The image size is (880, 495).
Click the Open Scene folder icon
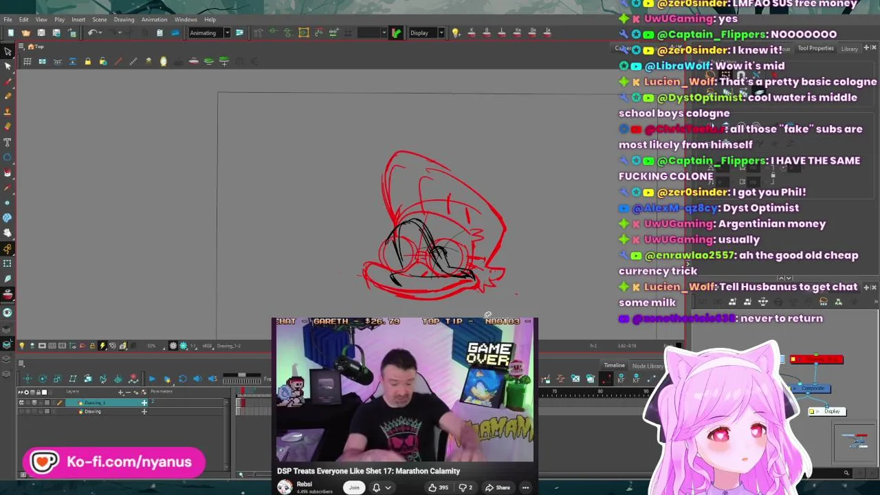coord(26,32)
